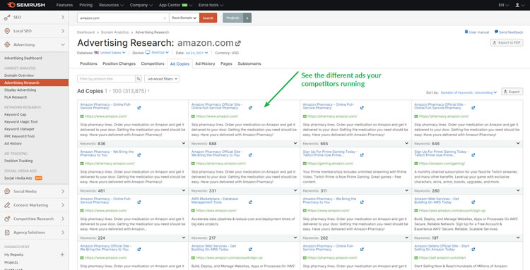Clear the domain search field with X
The width and height of the screenshot is (530, 270).
(165, 18)
